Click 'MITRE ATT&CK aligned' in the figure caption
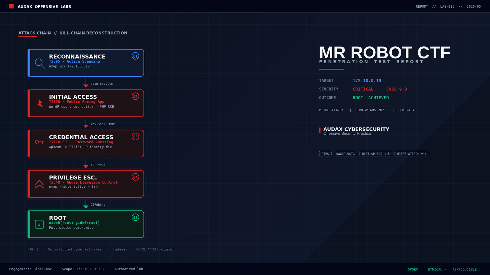Viewport: 490px width, 275px height. [x=155, y=249]
